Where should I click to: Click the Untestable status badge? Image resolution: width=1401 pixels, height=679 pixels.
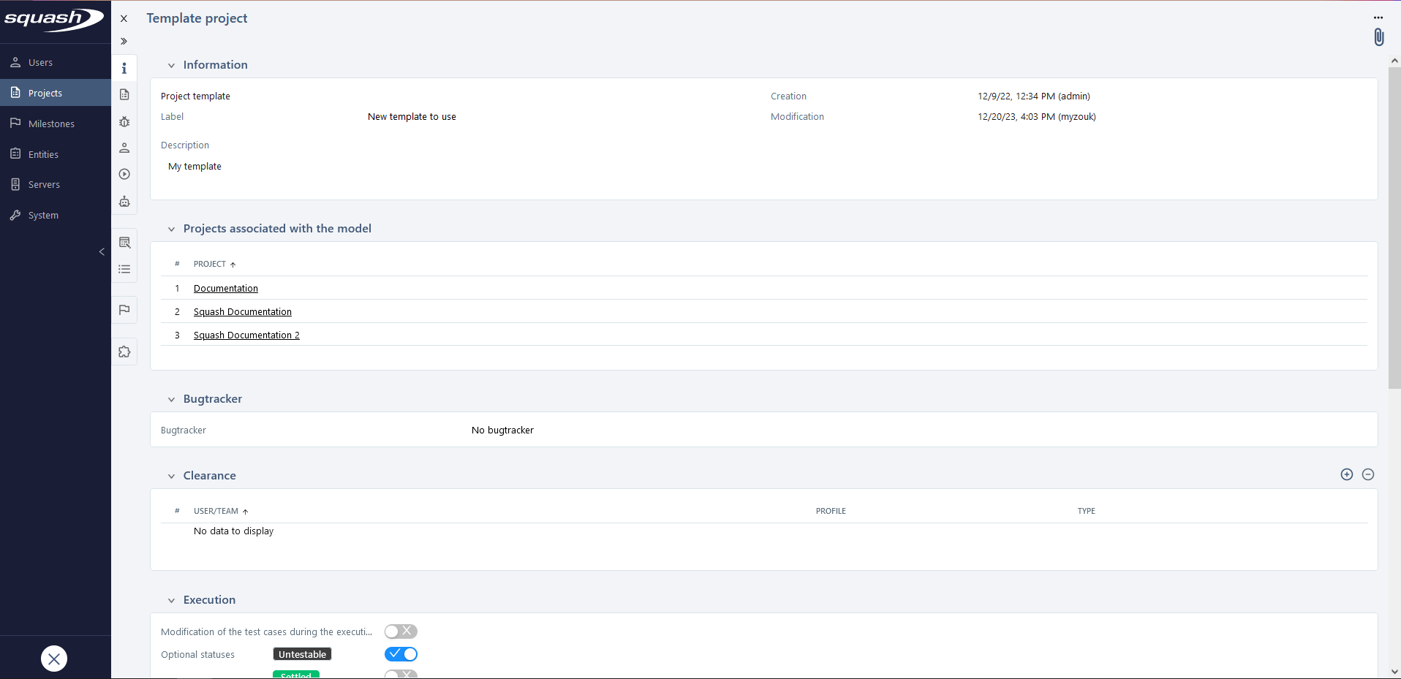coord(302,654)
